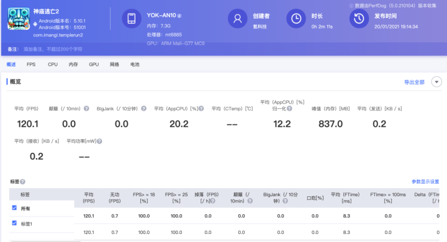The image size is (447, 242).
Task: Click the duration clock icon
Action: coord(296,19)
